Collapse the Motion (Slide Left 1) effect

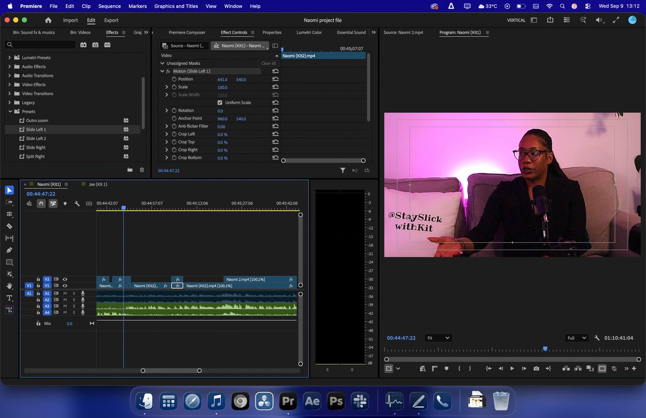(162, 71)
